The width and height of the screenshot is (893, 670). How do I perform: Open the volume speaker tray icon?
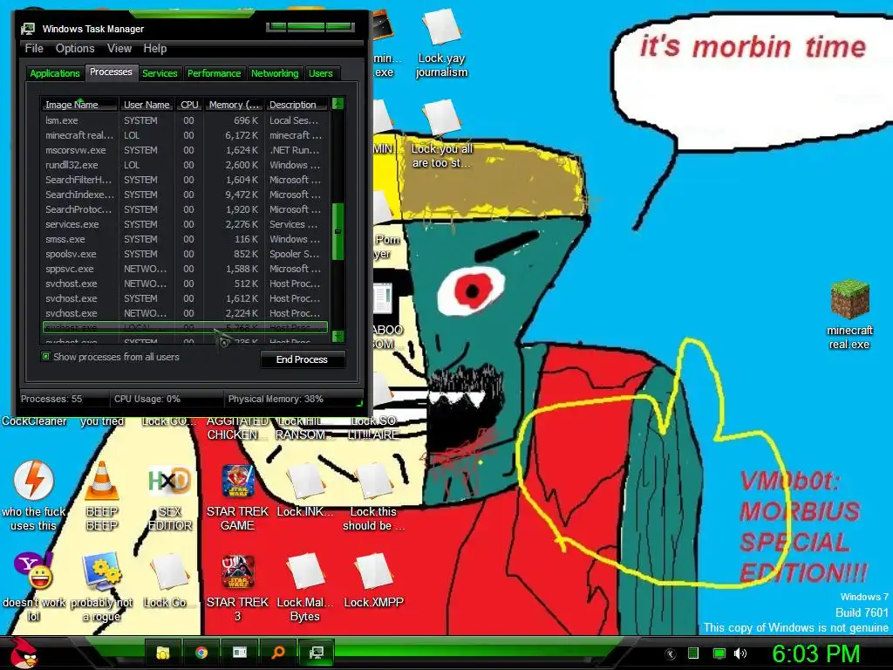[x=740, y=653]
